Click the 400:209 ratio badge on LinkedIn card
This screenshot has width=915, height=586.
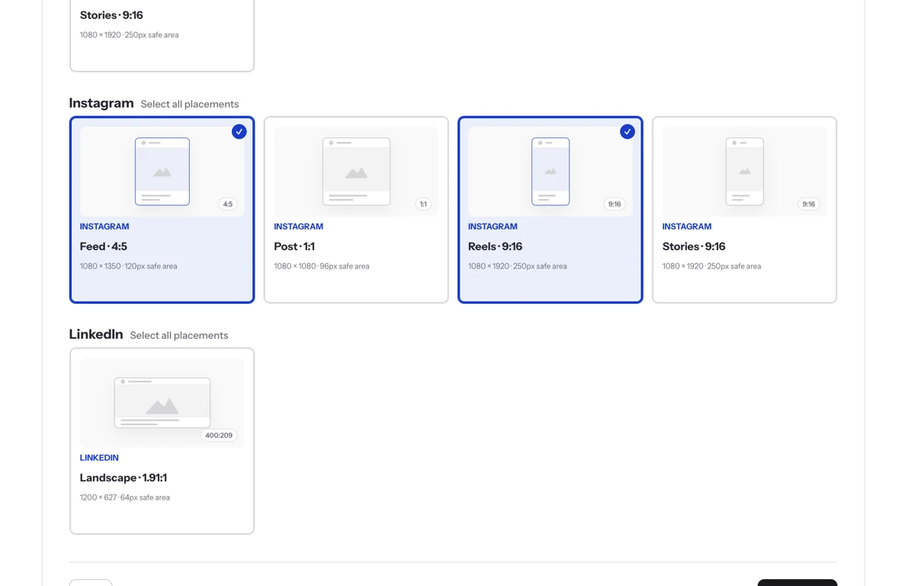coord(219,435)
